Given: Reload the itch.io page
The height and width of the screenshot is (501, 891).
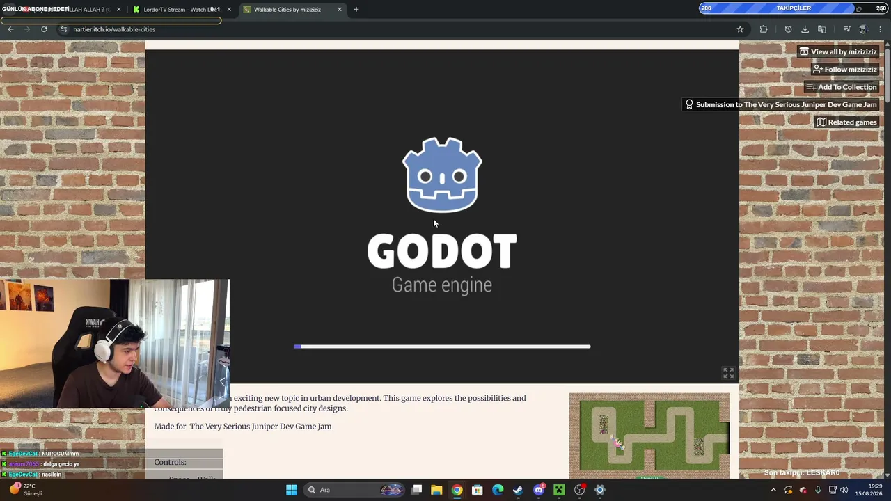Looking at the screenshot, I should [x=44, y=29].
